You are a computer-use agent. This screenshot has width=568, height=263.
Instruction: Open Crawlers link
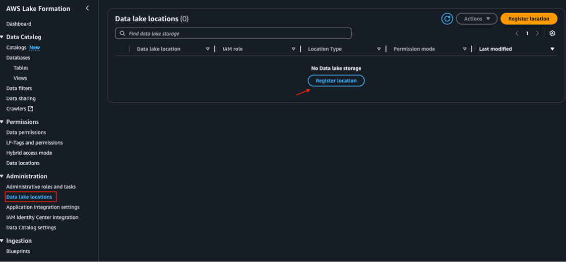[x=16, y=108]
